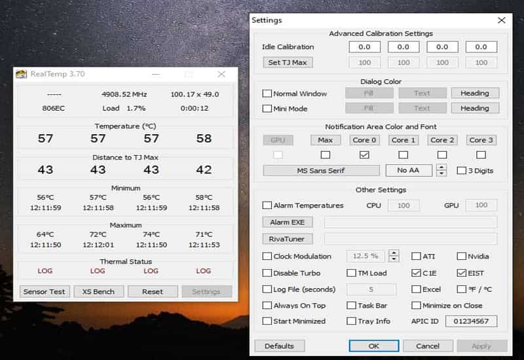Click the RivaTuner path field
524x360 pixels.
click(411, 239)
